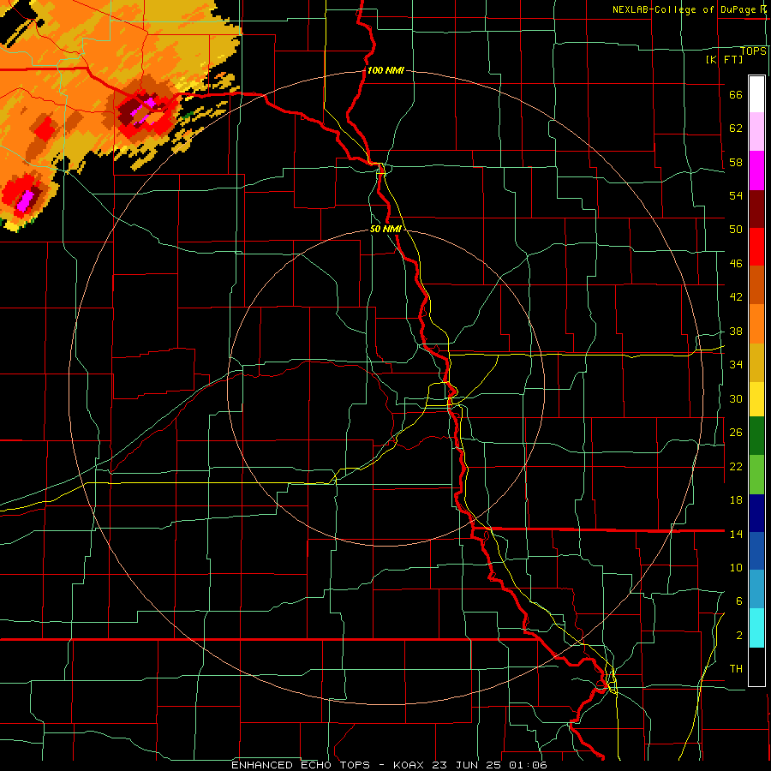
Task: Click the '[K FT]' legend units label
Action: (x=725, y=59)
